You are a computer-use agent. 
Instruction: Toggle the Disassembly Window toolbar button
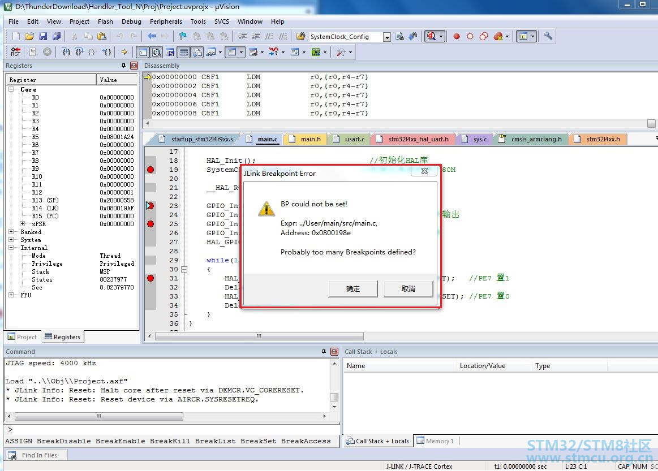click(x=157, y=53)
